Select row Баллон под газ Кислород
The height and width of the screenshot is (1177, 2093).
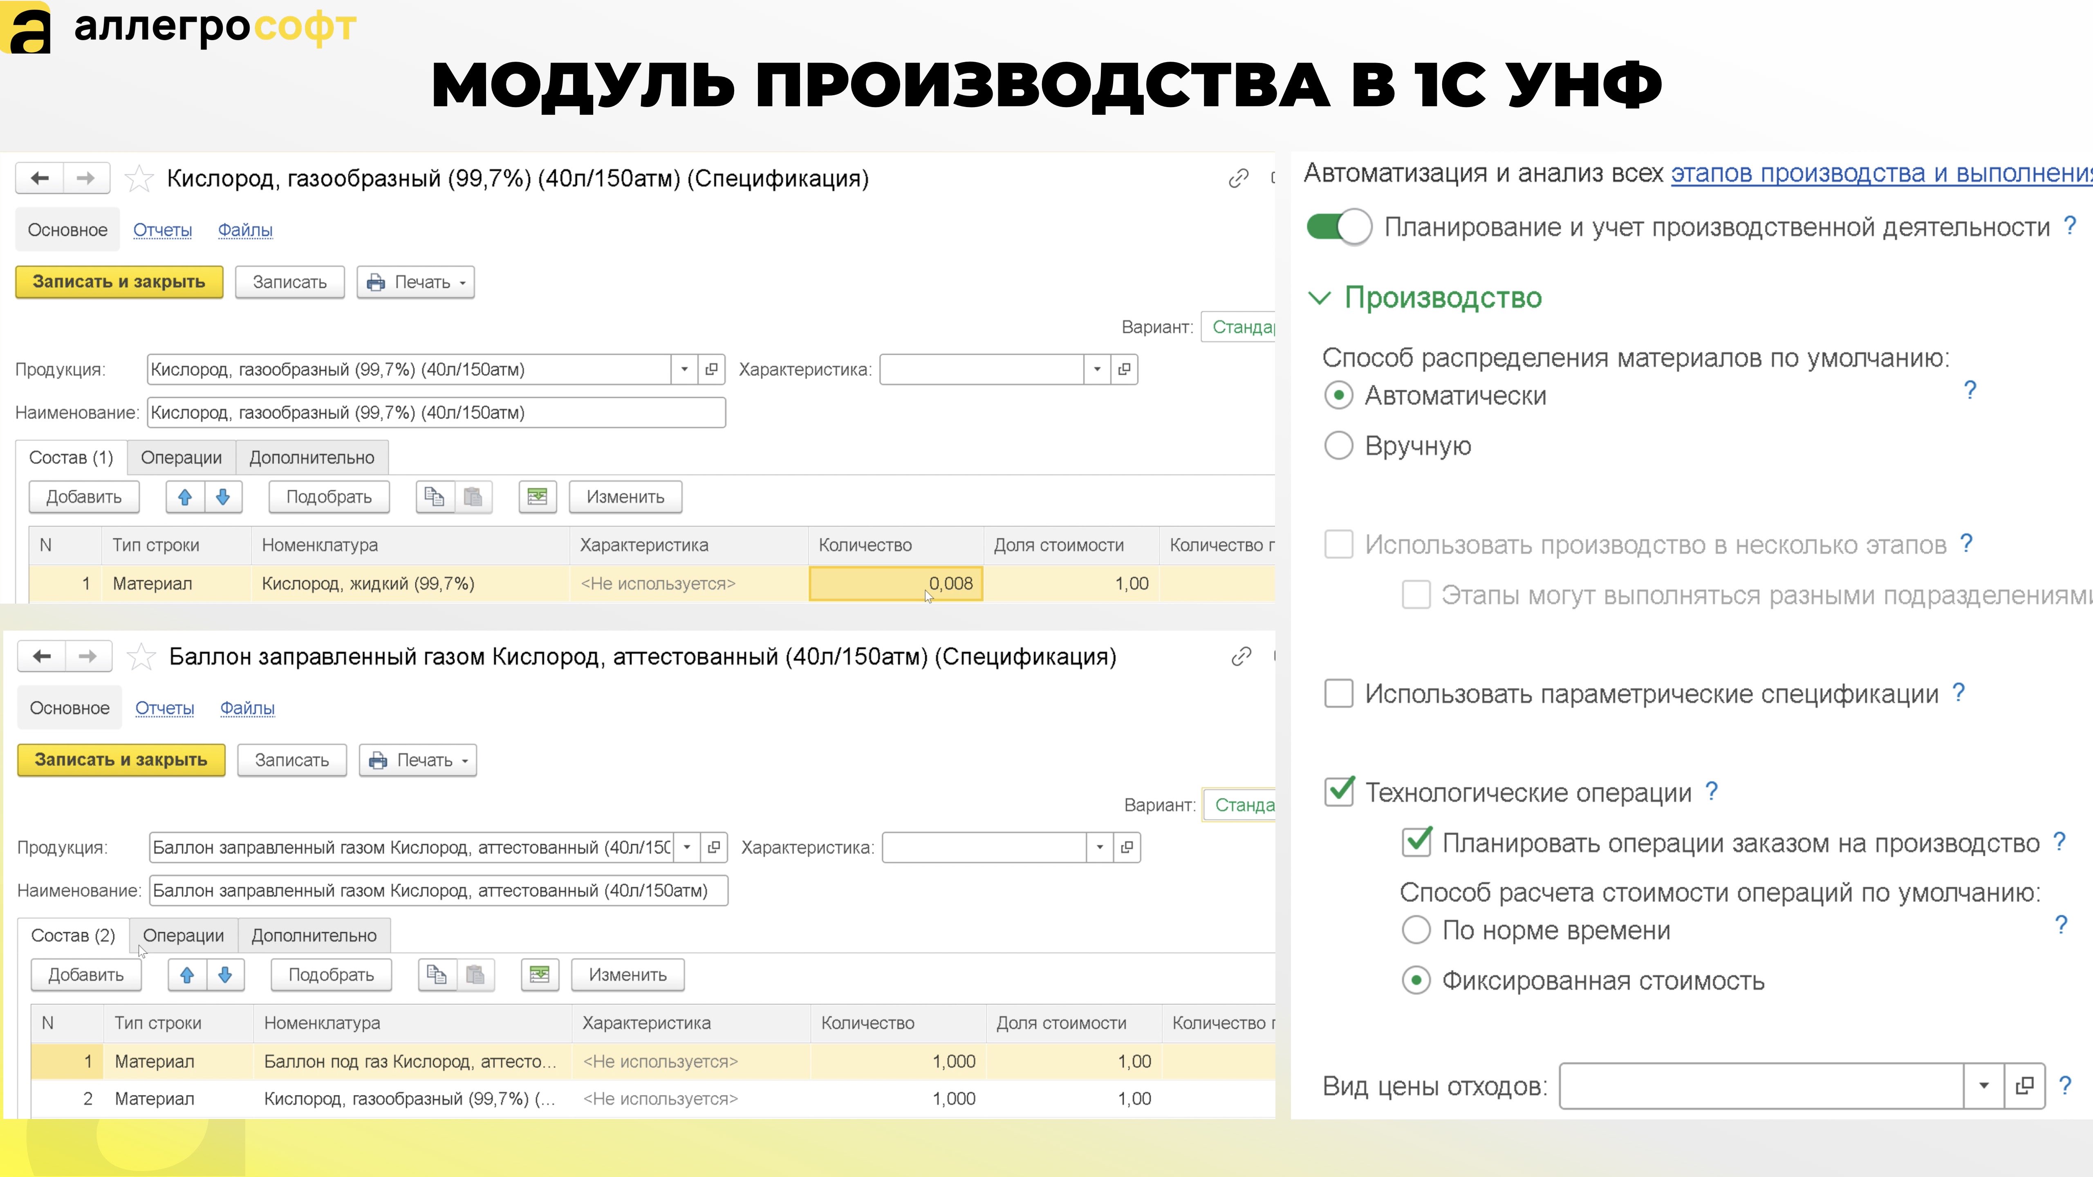653,1062
